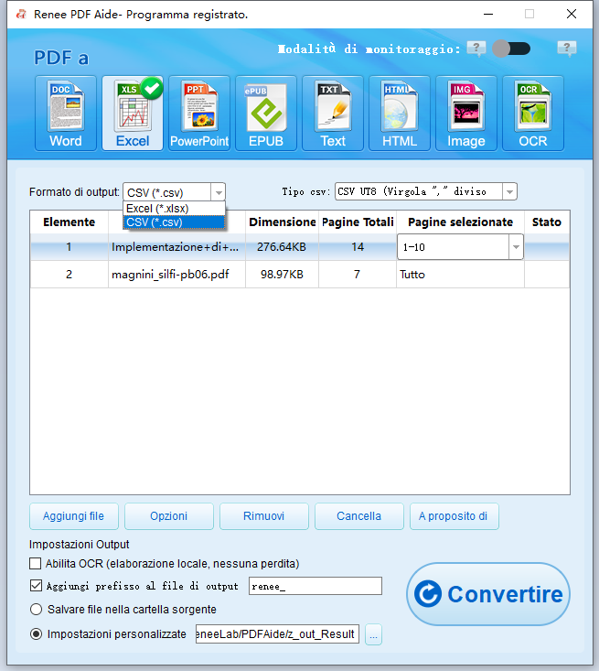Open the OCR conversion mode
Screen dimensions: 599x671
pyautogui.click(x=533, y=113)
